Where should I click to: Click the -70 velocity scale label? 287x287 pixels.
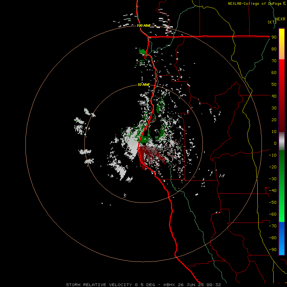click(x=273, y=226)
